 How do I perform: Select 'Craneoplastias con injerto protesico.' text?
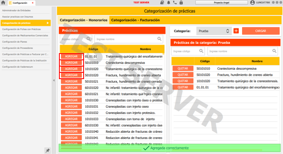pos(130,113)
